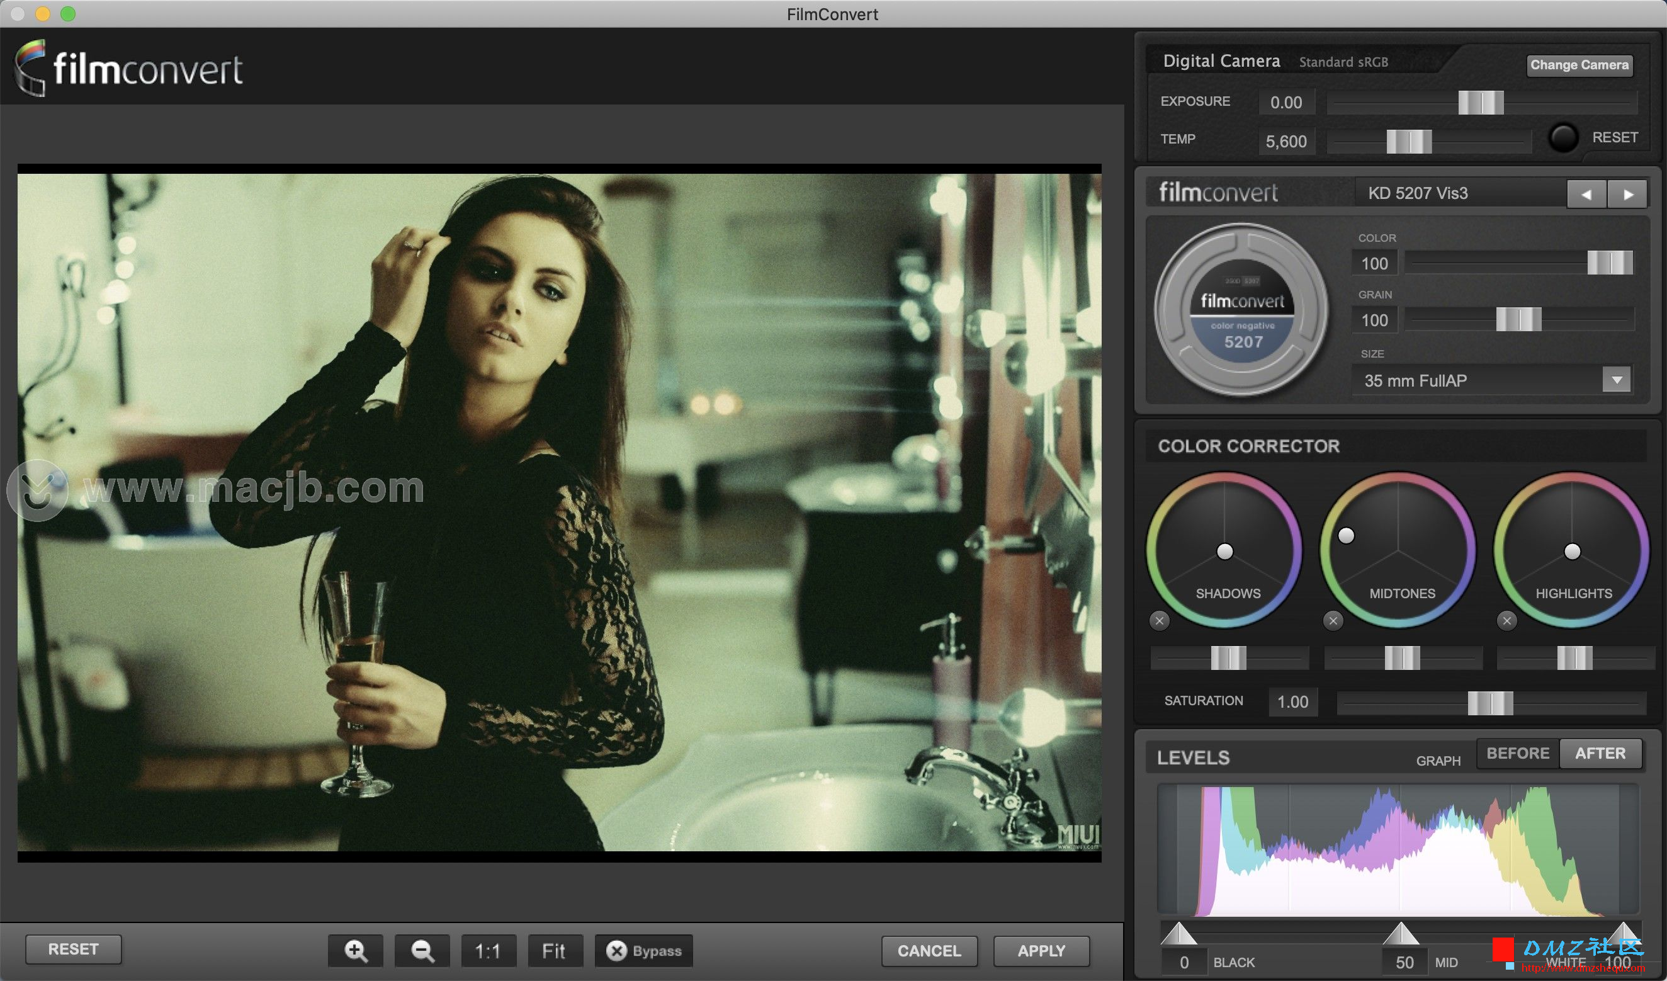Click the MID value field 50

click(1405, 963)
